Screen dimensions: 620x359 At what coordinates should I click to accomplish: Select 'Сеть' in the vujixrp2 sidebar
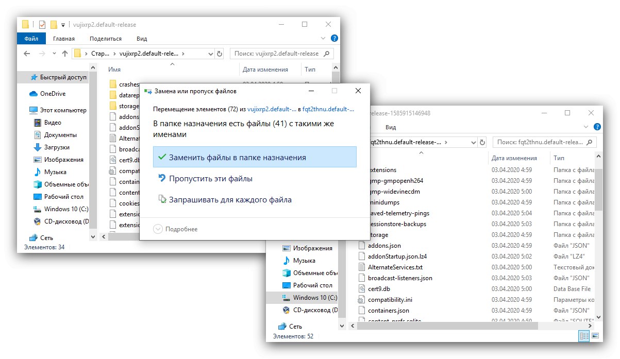tap(41, 238)
